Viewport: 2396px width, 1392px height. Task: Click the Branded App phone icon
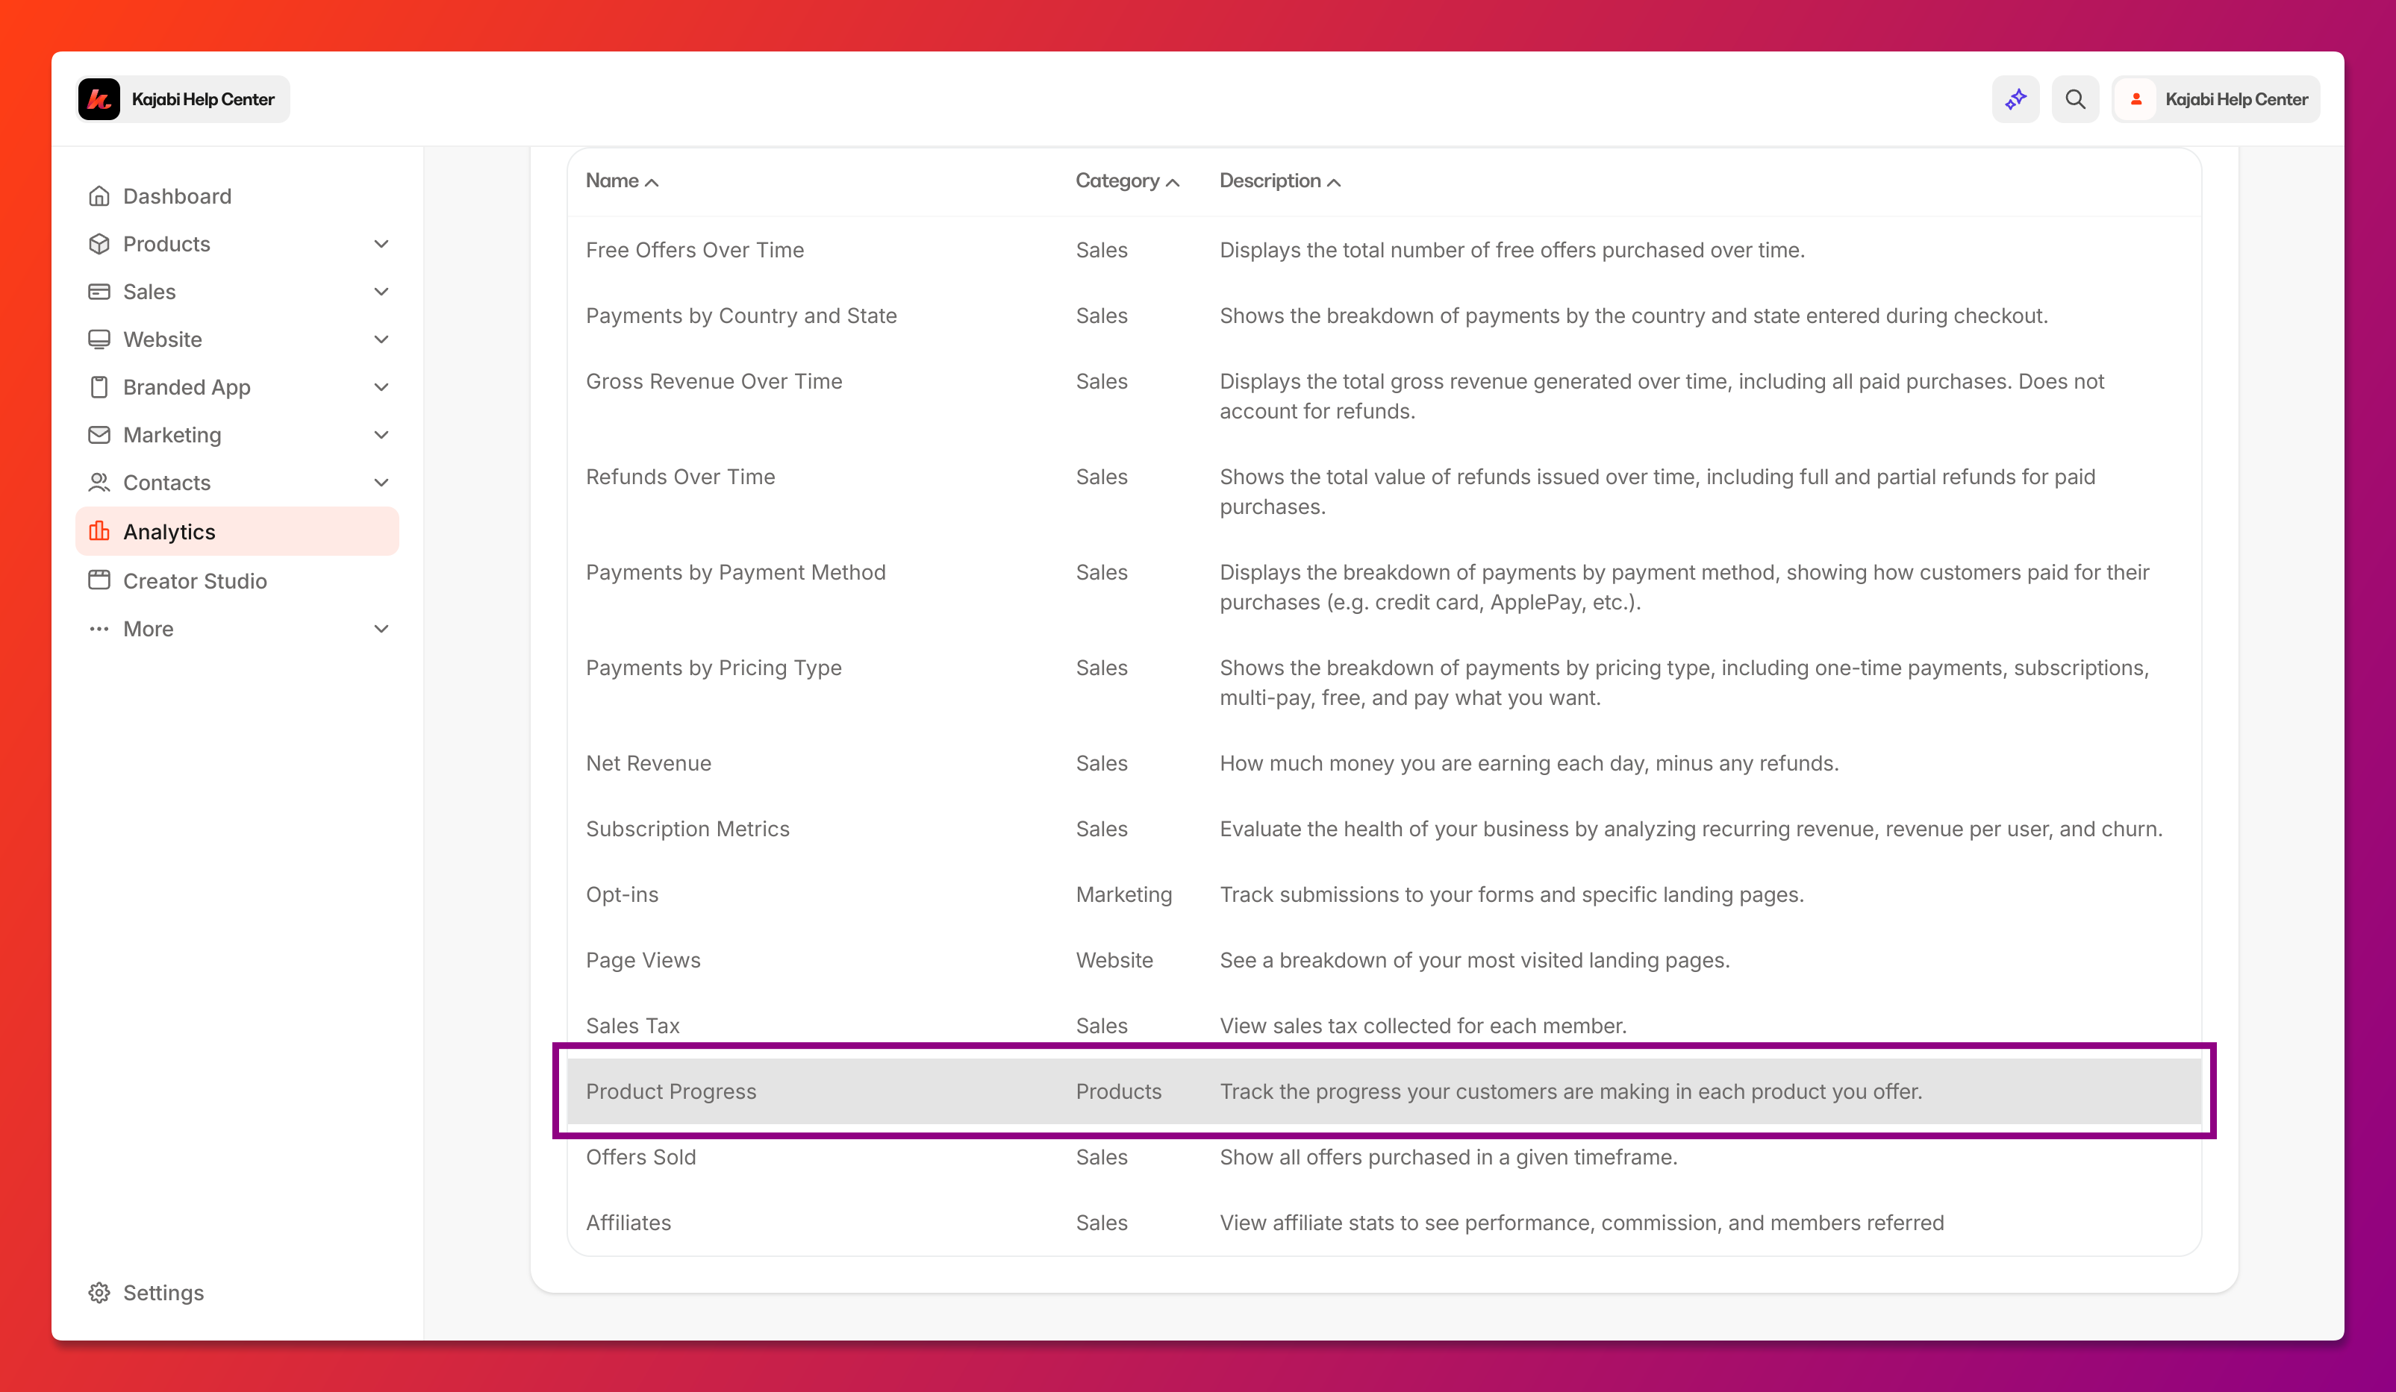[x=99, y=386]
